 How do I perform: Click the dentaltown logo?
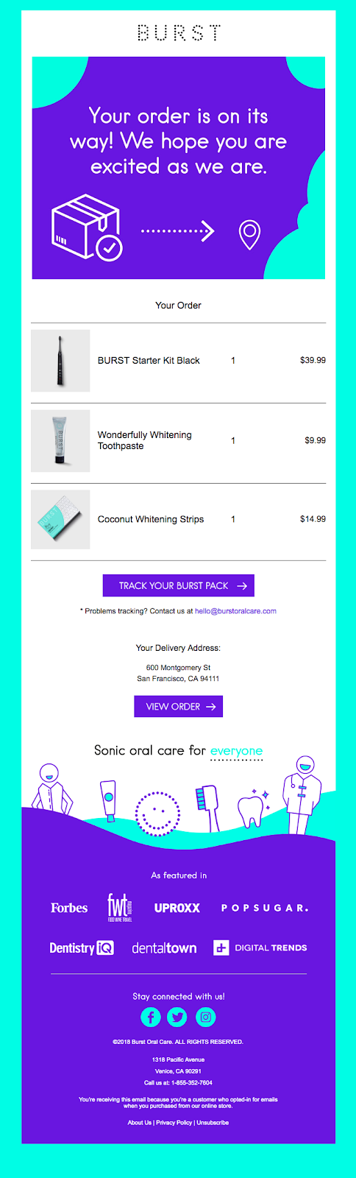[164, 948]
